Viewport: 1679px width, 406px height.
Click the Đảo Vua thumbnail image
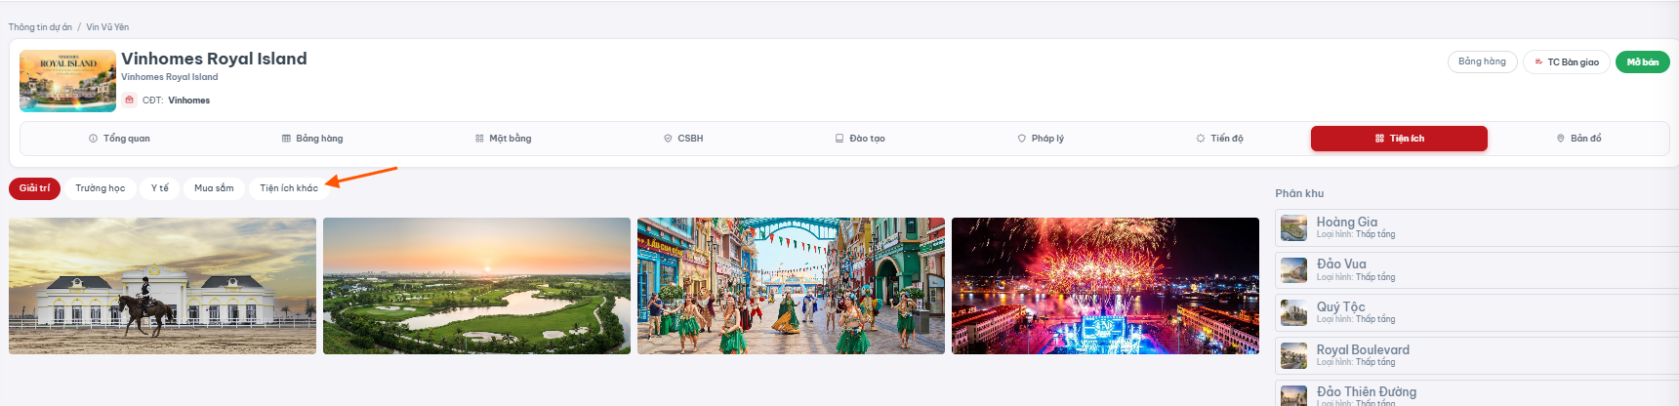coord(1293,270)
